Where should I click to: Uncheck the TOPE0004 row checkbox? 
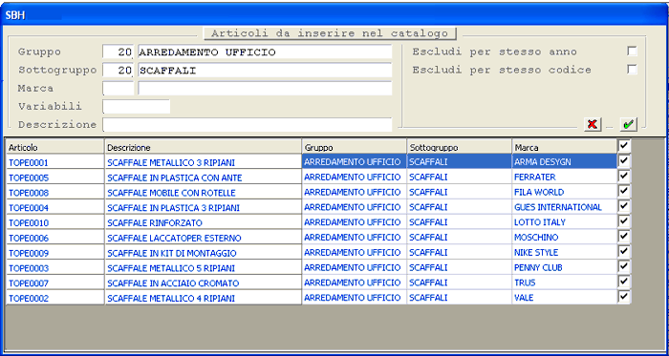point(624,206)
